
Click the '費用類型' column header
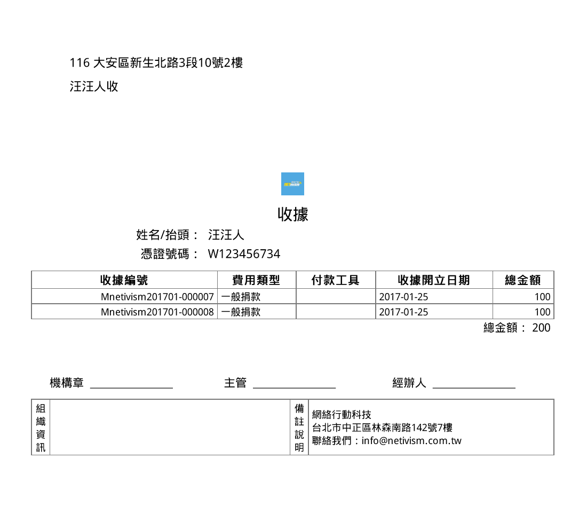point(256,280)
